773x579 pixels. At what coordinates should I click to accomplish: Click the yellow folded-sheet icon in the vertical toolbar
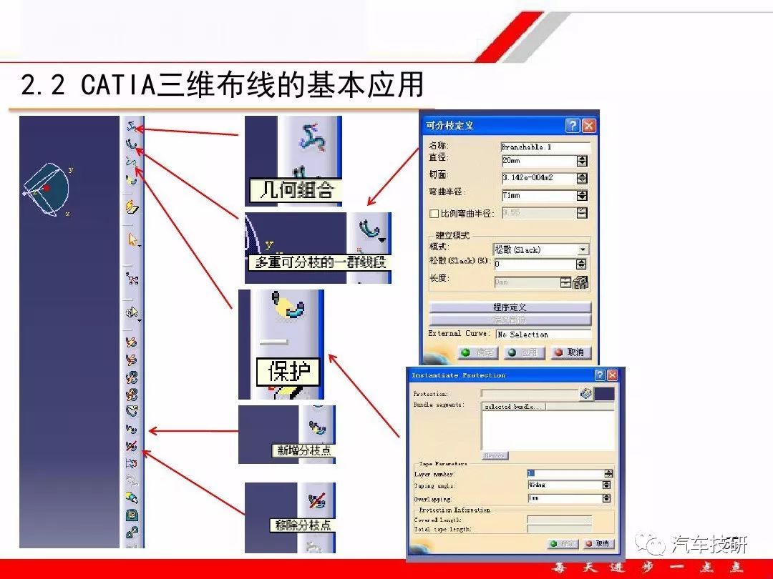pos(132,207)
